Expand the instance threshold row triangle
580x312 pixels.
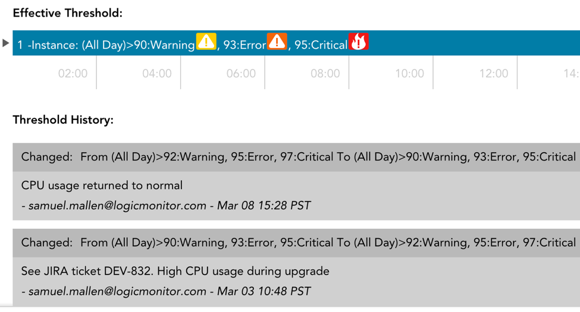point(5,43)
